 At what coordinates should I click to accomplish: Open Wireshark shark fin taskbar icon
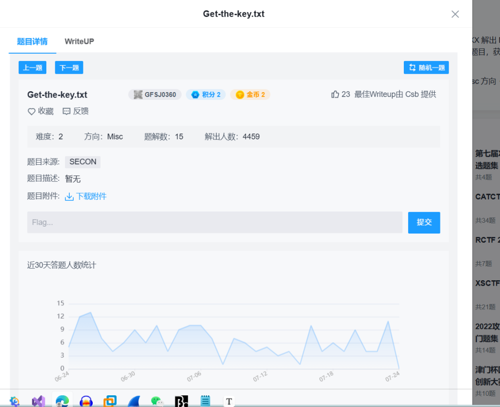point(134,401)
